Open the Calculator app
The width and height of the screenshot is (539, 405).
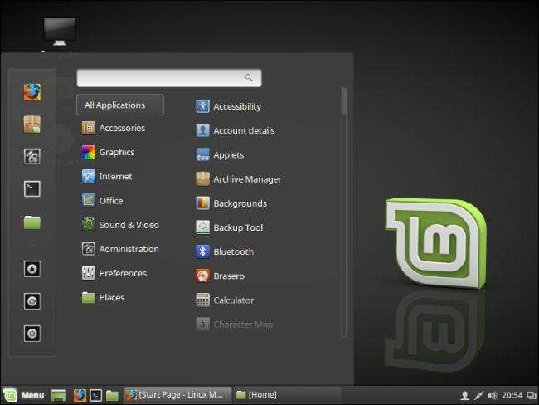(x=233, y=300)
